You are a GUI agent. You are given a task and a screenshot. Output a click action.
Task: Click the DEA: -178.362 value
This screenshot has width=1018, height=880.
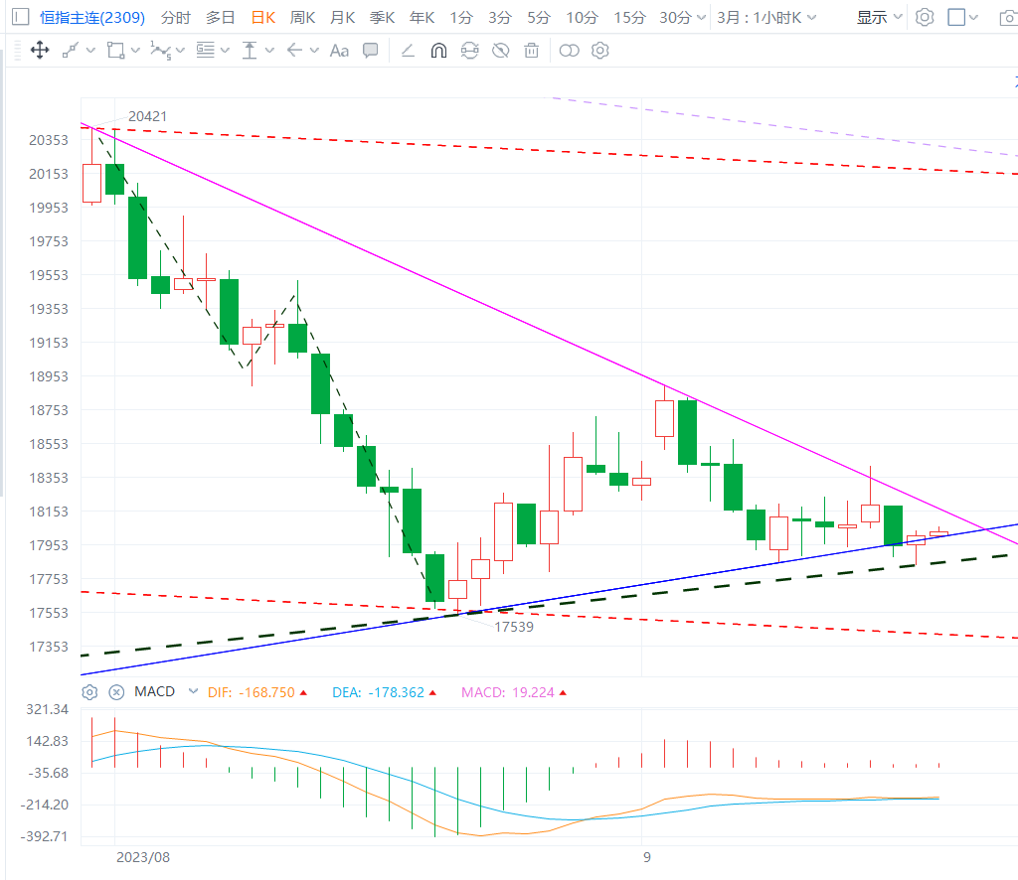coord(378,692)
